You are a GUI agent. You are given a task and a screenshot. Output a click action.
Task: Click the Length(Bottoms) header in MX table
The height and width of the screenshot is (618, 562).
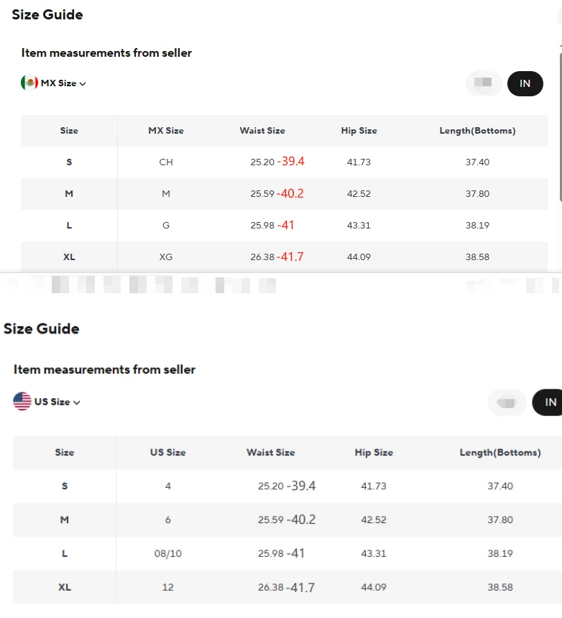[477, 131]
